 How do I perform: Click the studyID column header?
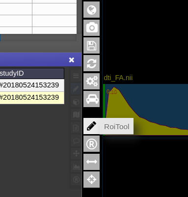(x=32, y=73)
